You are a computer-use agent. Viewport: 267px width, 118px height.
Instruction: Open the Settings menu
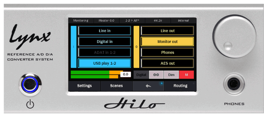click(x=84, y=86)
